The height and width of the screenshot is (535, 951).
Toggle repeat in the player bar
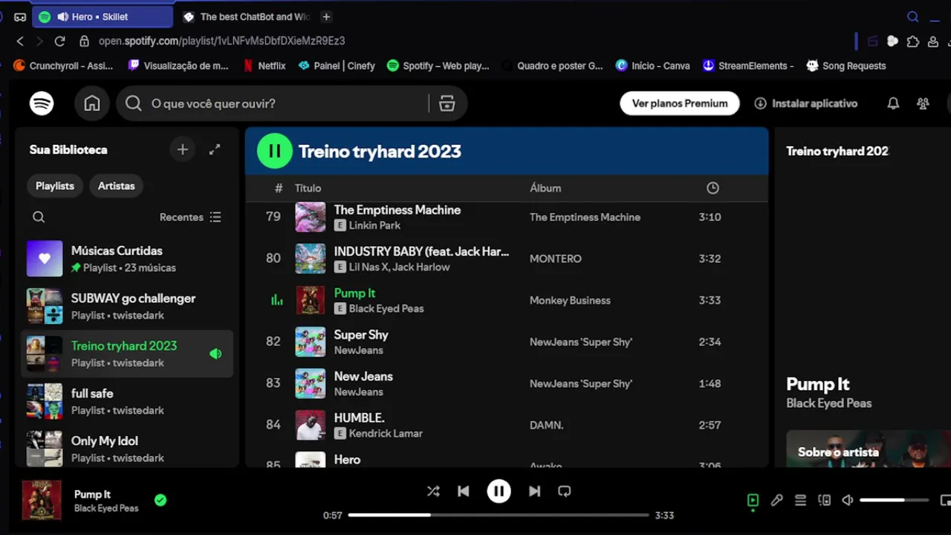(564, 491)
